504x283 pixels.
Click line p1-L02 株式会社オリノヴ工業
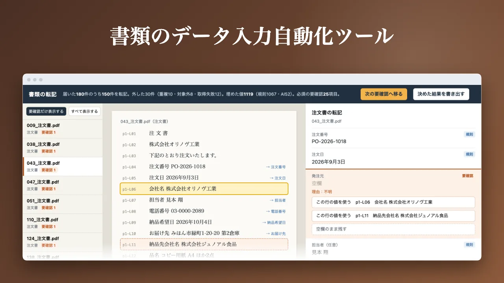pyautogui.click(x=204, y=145)
